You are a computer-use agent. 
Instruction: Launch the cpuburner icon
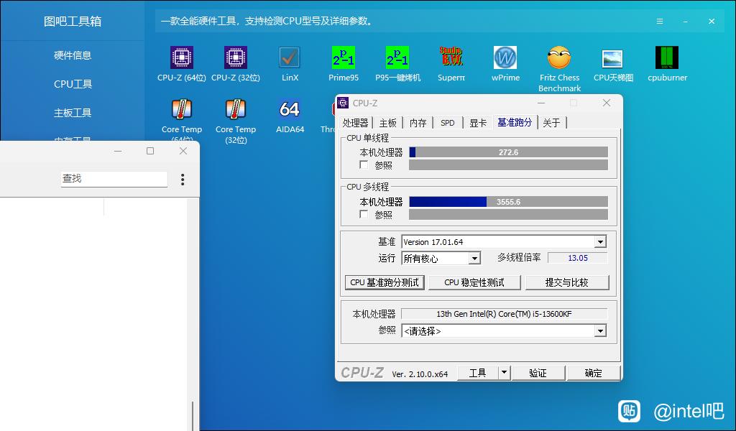tap(667, 57)
